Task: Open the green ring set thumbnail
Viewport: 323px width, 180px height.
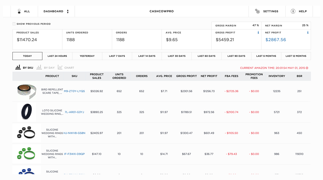Action: tap(26, 153)
